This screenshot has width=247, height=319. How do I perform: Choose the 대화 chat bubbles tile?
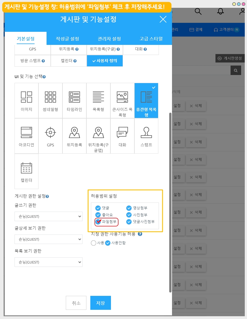coord(122,136)
